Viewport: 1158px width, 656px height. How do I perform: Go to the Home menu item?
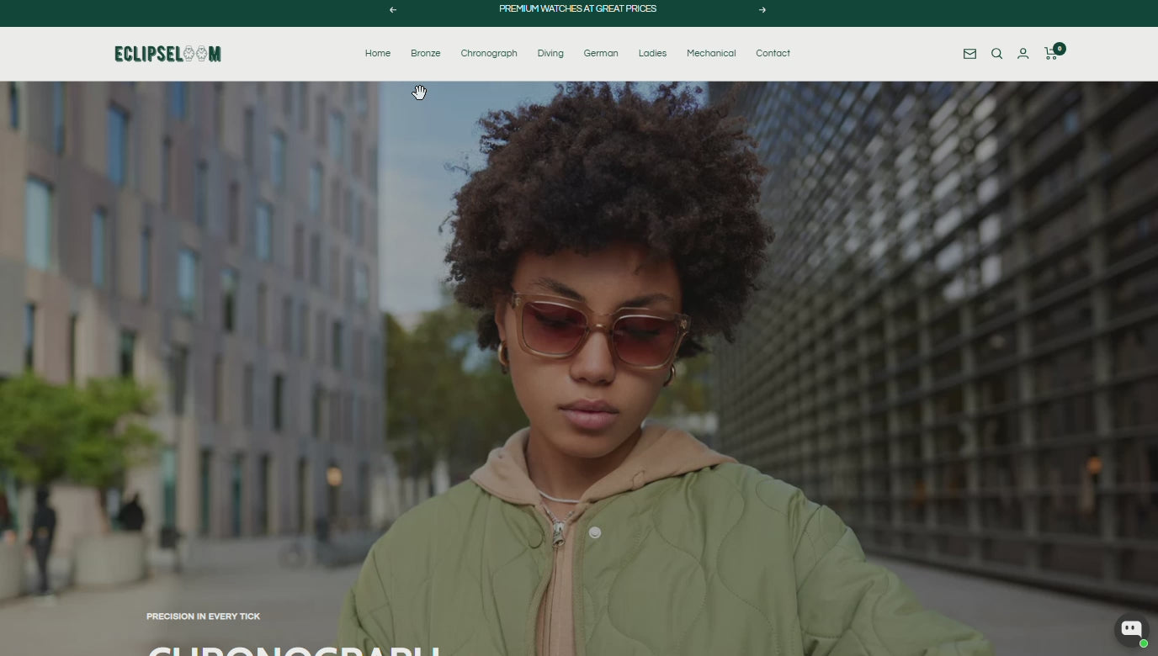[x=378, y=53]
